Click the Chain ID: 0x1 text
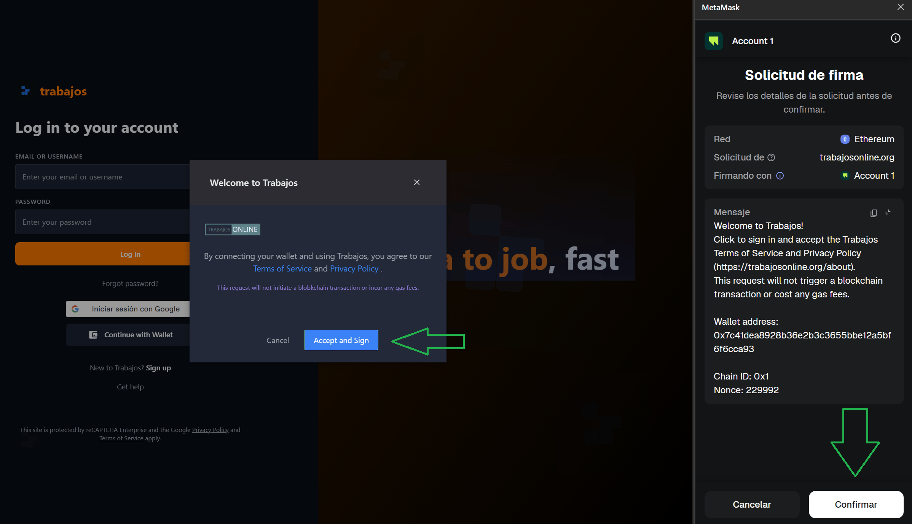Screen dimensions: 912x524 click(x=741, y=376)
